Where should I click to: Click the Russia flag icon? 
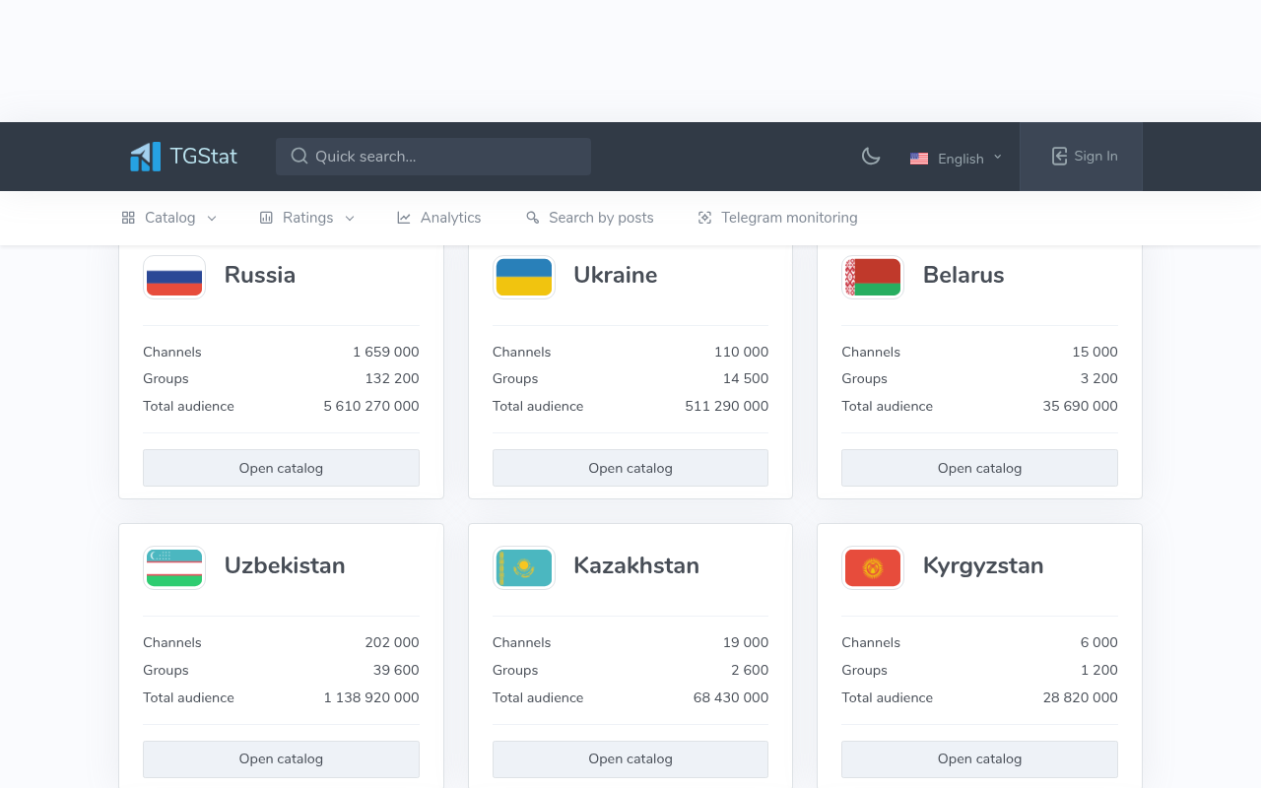click(x=174, y=277)
